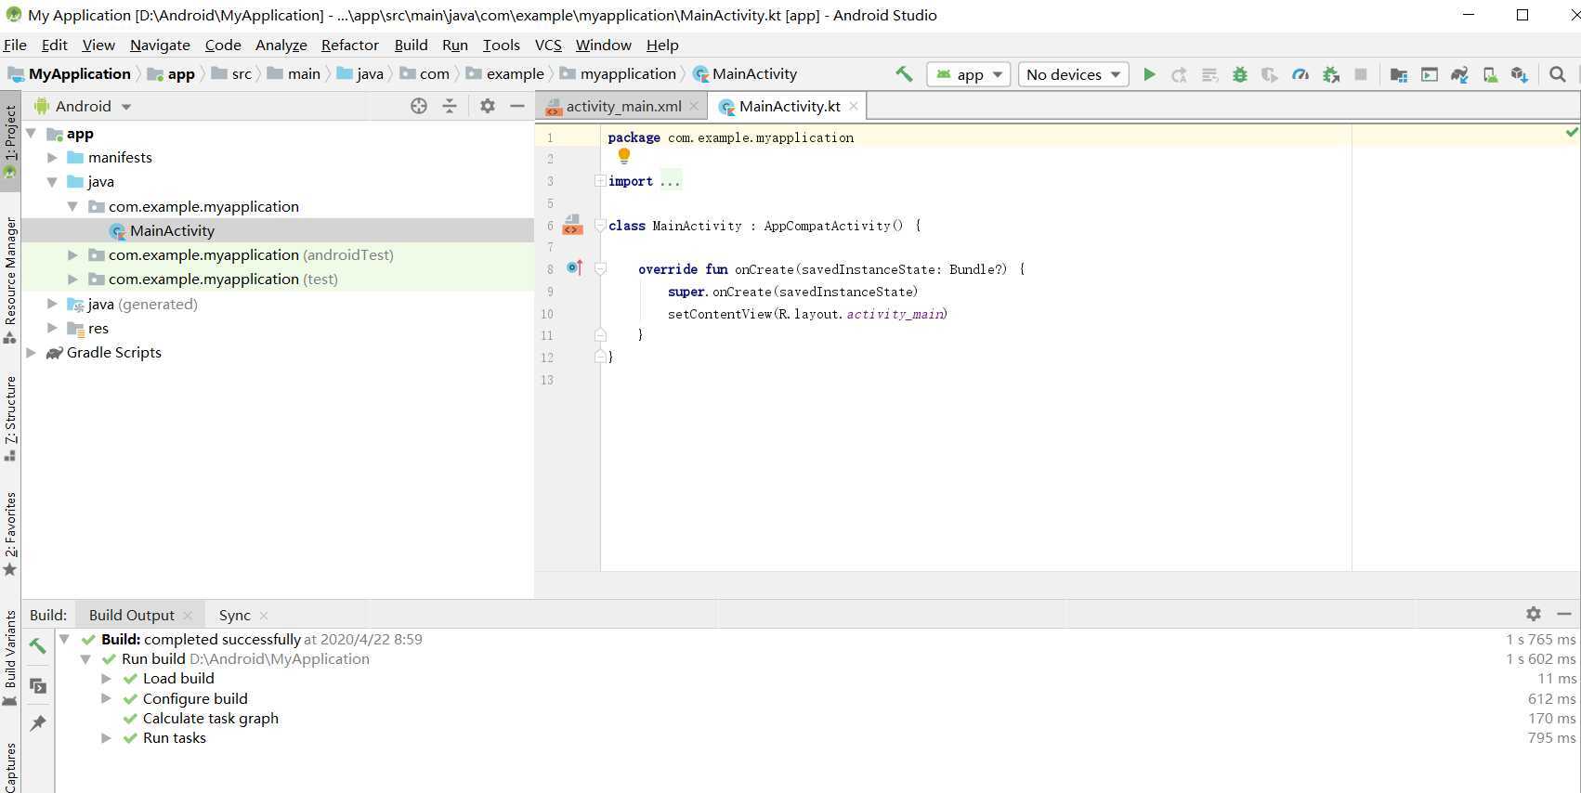The image size is (1581, 793).
Task: Open the File menu
Action: point(15,45)
